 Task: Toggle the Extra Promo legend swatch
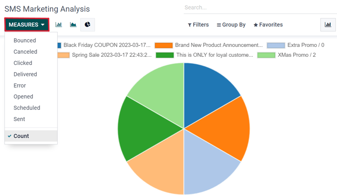click(x=276, y=45)
